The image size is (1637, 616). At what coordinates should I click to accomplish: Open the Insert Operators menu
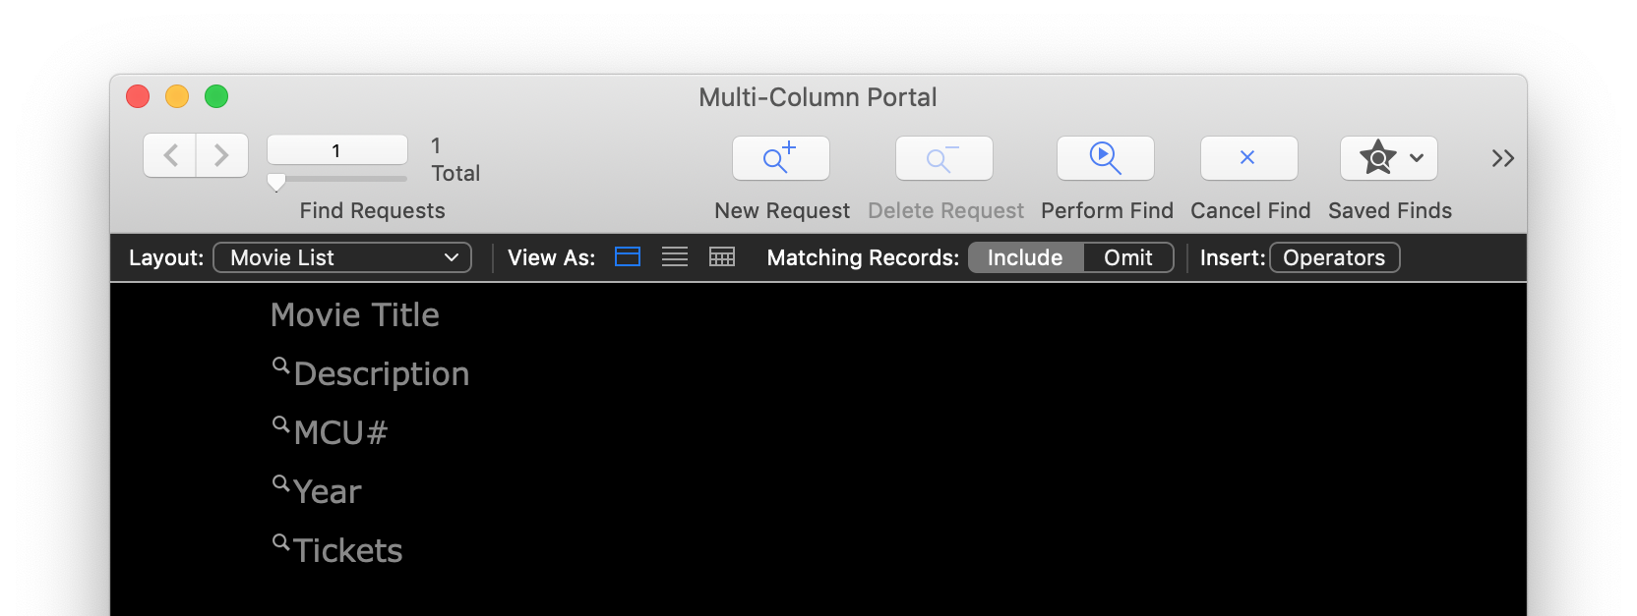pyautogui.click(x=1334, y=257)
